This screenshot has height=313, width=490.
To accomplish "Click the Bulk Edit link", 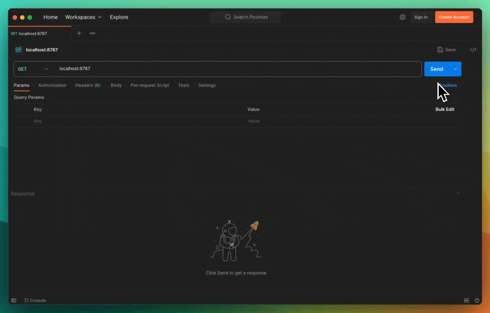I will 444,110.
